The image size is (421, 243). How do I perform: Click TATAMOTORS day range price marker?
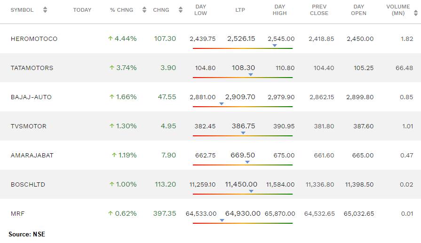[251, 75]
